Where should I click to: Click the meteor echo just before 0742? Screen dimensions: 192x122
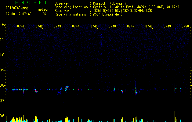tap(36, 91)
